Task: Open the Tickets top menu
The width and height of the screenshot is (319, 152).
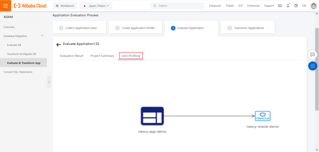Action: tap(230, 6)
